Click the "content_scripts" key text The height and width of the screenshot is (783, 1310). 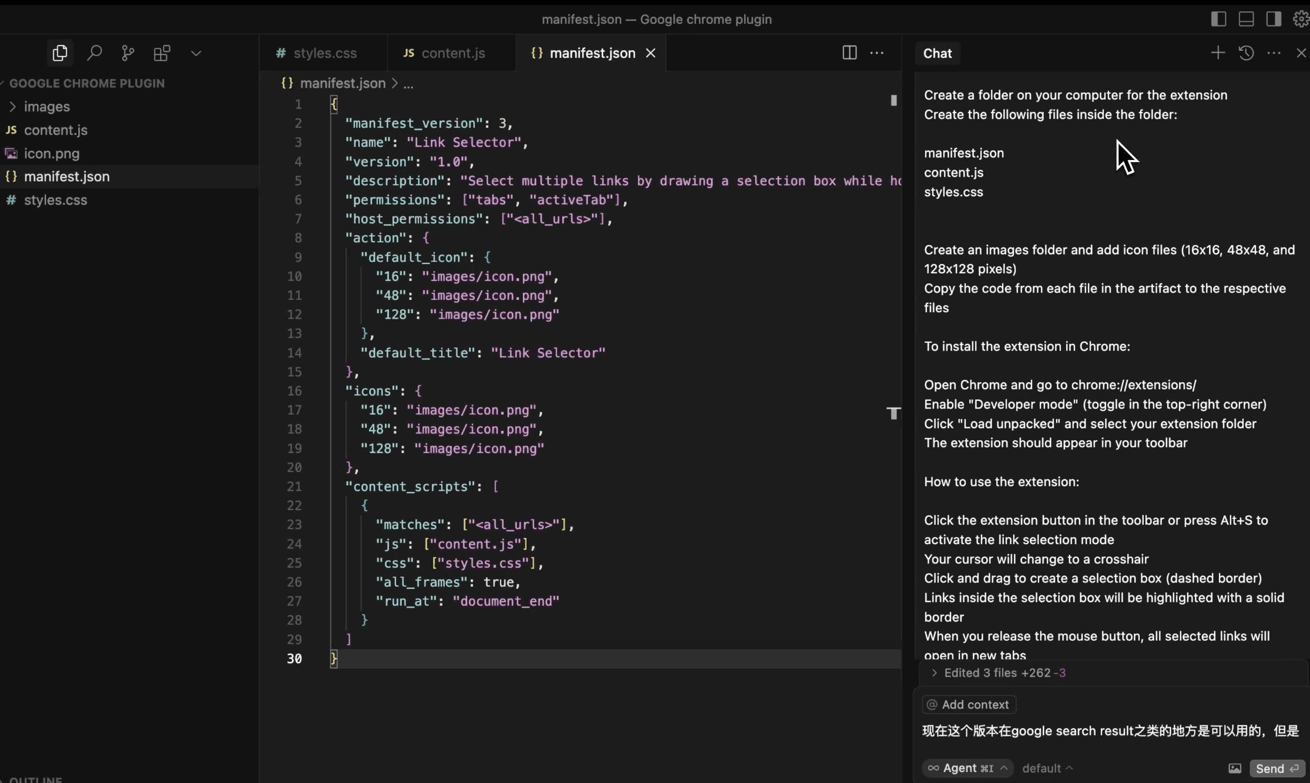(410, 486)
